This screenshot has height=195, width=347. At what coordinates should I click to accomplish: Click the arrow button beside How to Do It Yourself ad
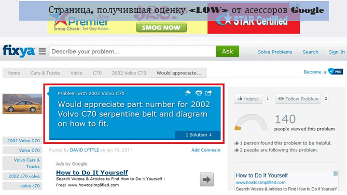coord(206,179)
